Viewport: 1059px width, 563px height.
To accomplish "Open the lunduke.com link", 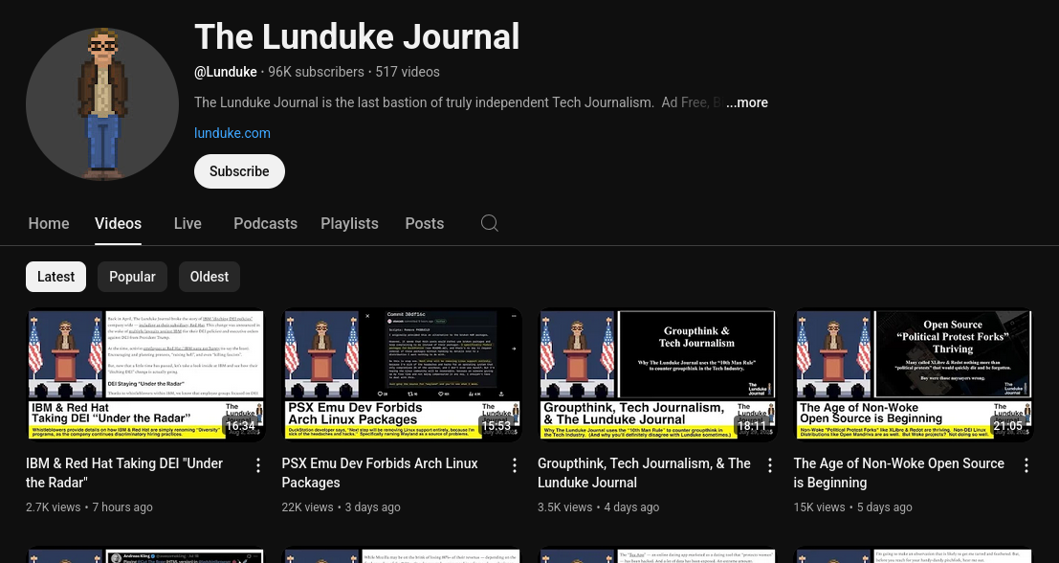I will [x=232, y=133].
